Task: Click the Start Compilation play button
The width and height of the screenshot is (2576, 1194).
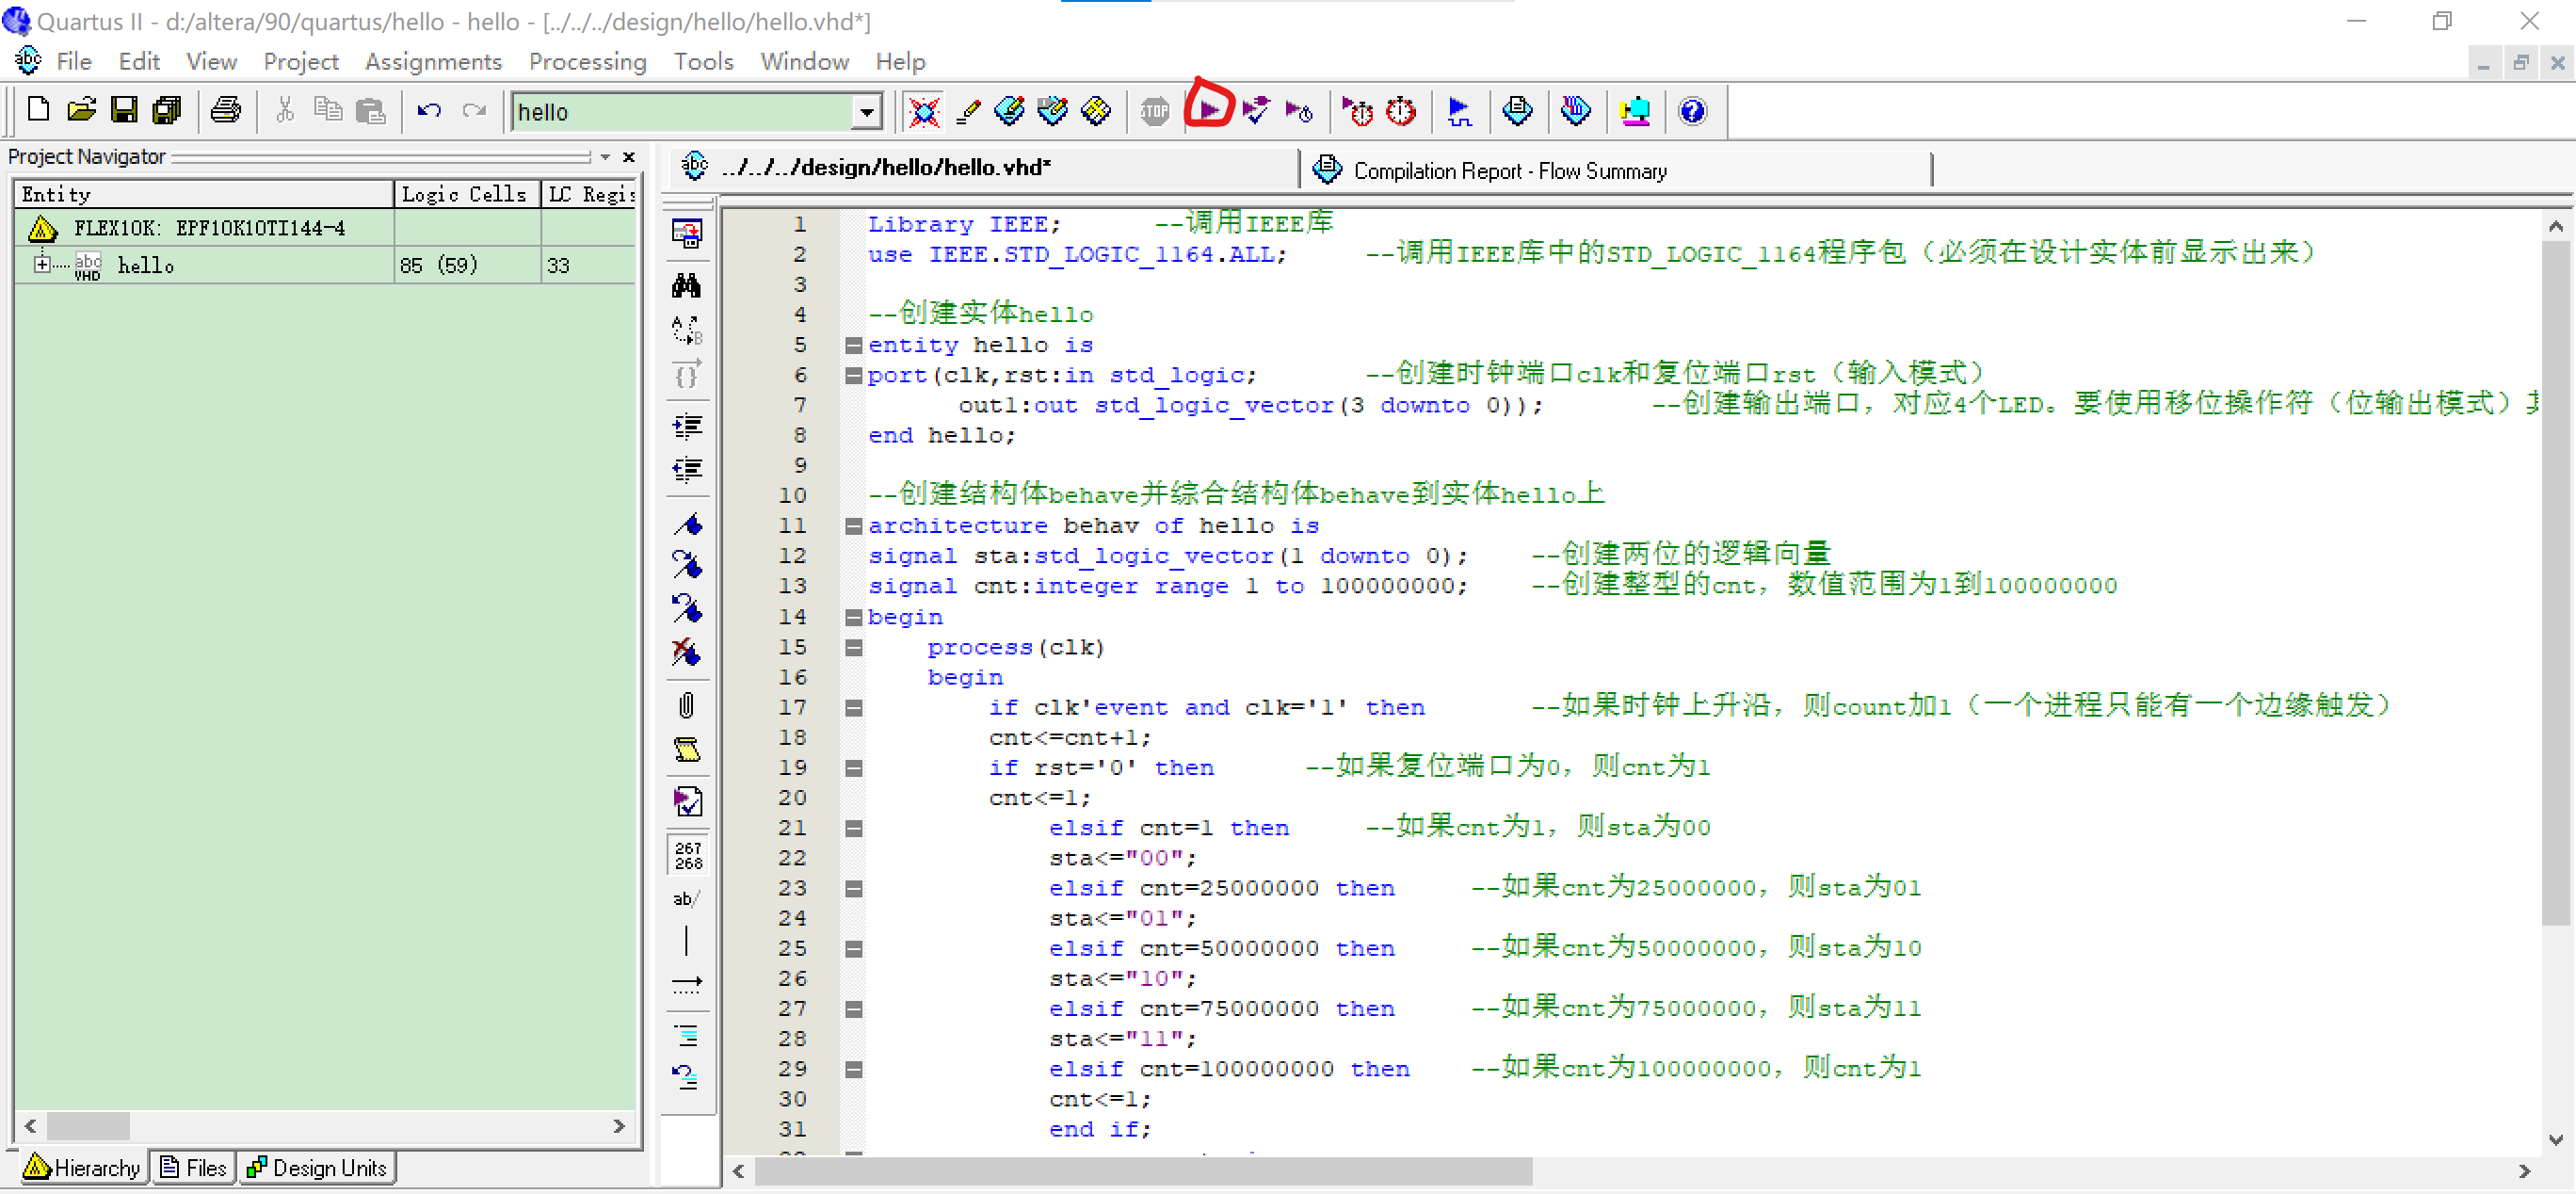Action: pos(1209,110)
